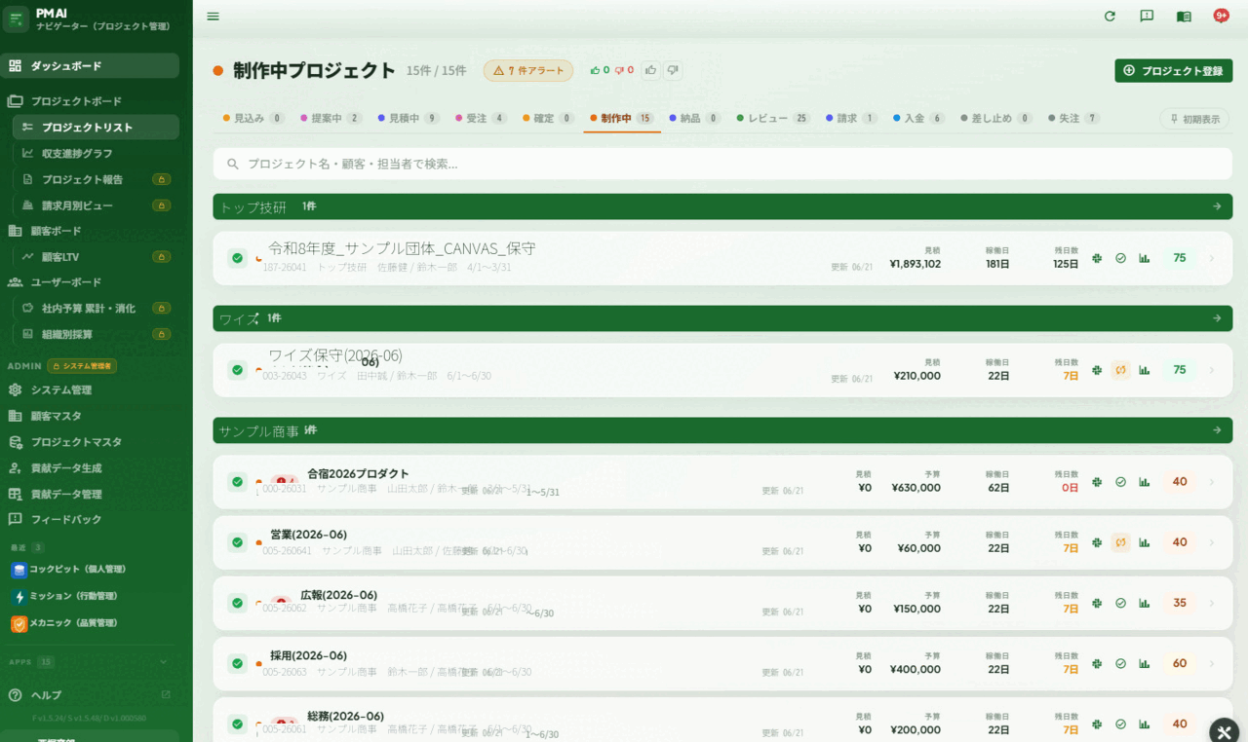1248x742 pixels.
Task: Toggle the green check on the 採用(2026-06) row
Action: tap(237, 663)
